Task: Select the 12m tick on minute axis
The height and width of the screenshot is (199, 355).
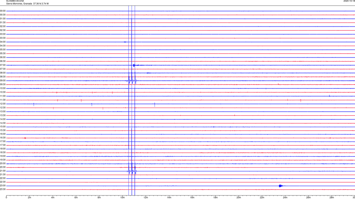Action: tap(146, 198)
